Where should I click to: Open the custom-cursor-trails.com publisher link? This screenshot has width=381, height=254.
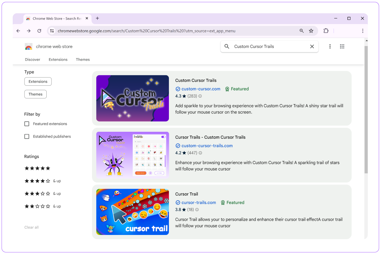pos(207,146)
